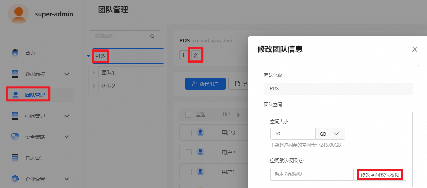Click the 修改空间默认权限 button

coord(380,175)
